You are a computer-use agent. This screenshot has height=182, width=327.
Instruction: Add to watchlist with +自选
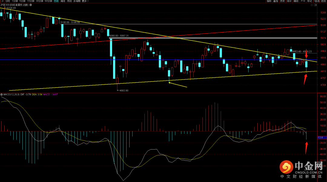point(317,1)
